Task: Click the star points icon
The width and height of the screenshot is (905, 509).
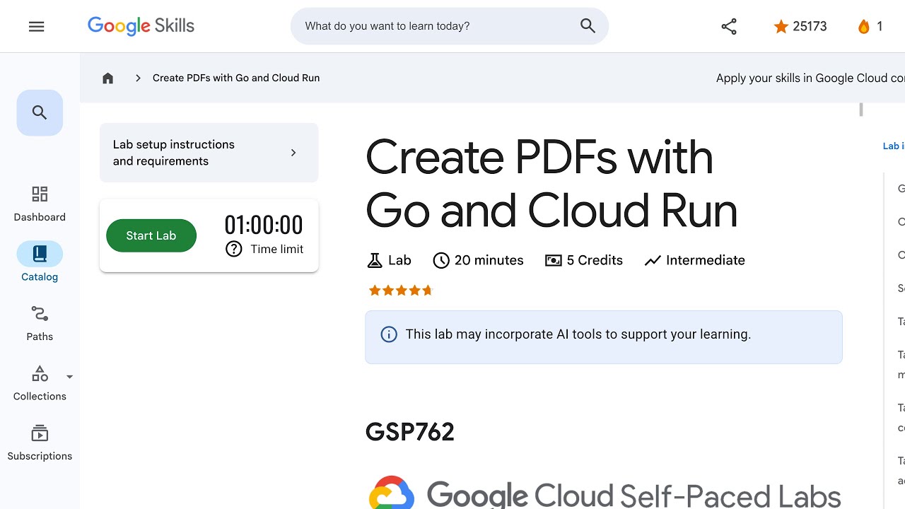Action: (781, 27)
